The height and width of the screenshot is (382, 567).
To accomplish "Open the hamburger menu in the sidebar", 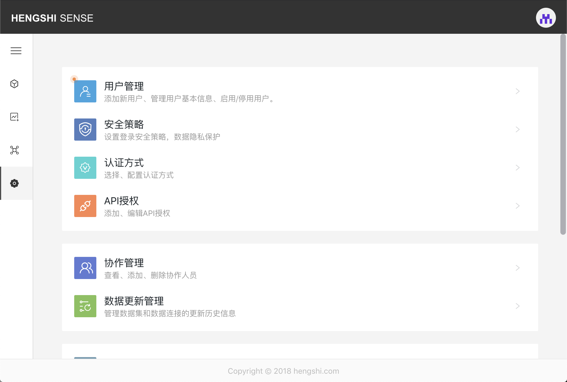I will [x=16, y=51].
